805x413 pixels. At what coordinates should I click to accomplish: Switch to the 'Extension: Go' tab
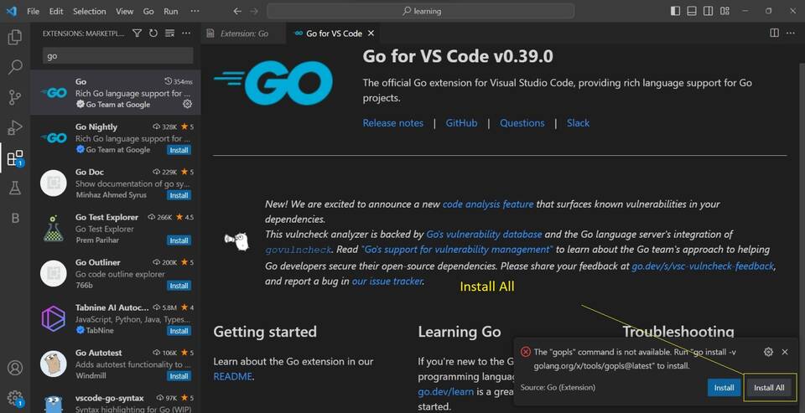coord(243,34)
